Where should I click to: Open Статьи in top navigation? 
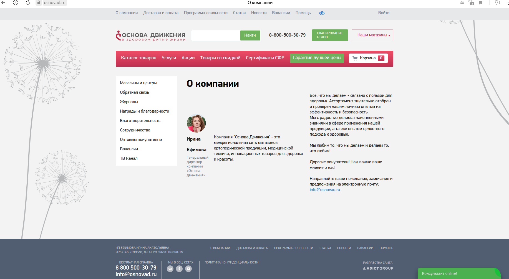pos(239,13)
